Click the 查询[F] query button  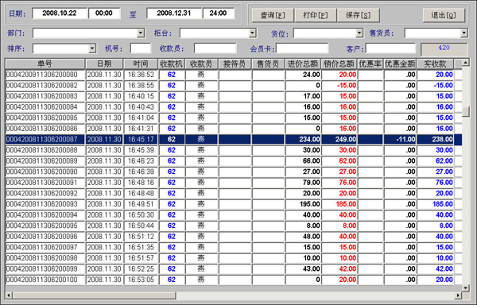point(273,15)
